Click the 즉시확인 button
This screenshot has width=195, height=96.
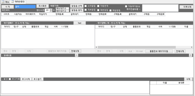coord(43,6)
